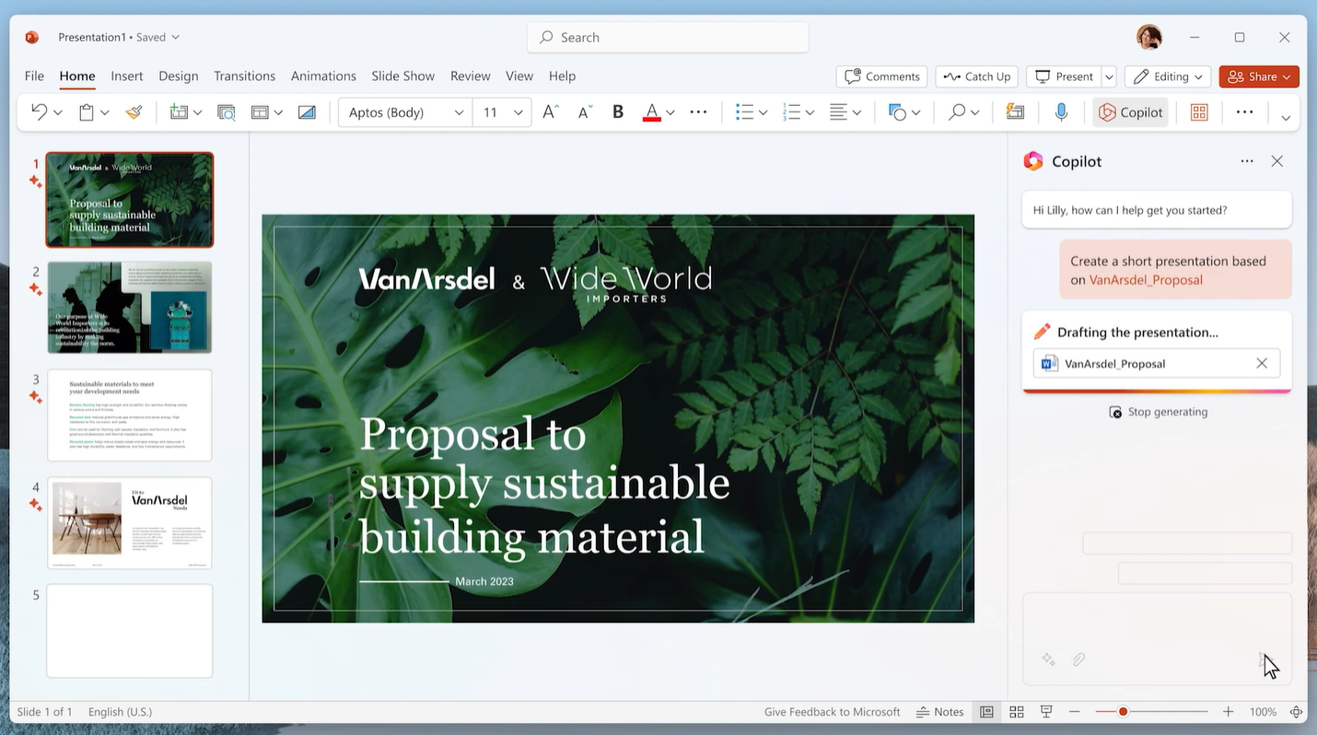Image resolution: width=1317 pixels, height=735 pixels.
Task: Toggle the Copilot pane button
Action: point(1130,112)
